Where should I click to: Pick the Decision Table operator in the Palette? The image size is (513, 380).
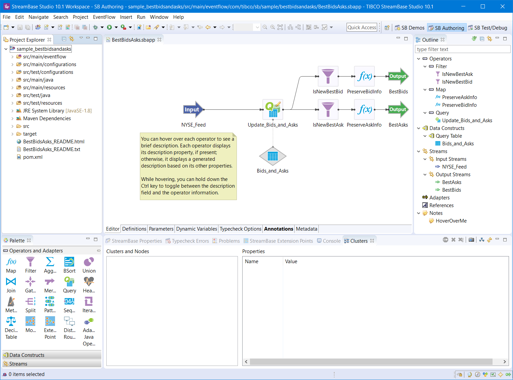[11, 328]
